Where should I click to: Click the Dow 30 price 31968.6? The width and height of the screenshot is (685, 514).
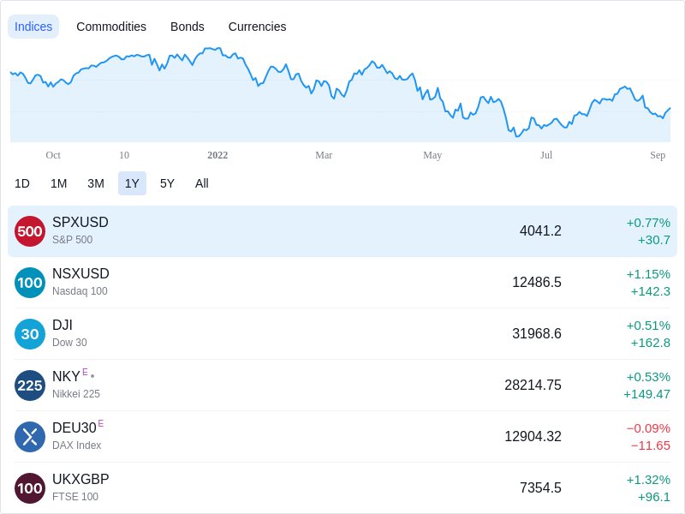coord(537,333)
